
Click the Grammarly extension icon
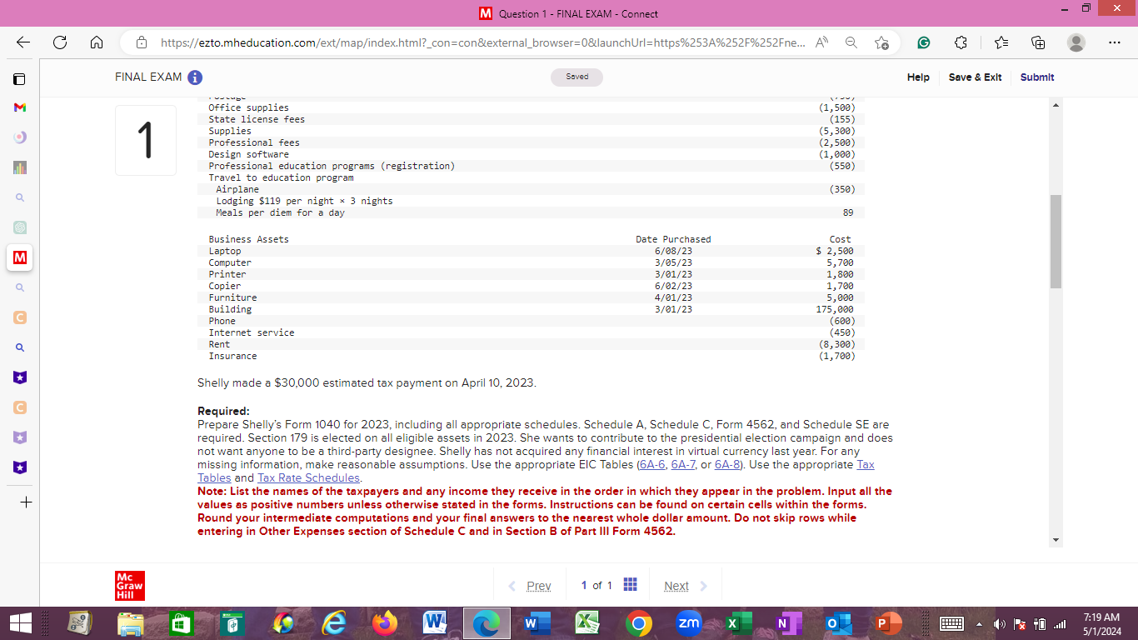[924, 42]
